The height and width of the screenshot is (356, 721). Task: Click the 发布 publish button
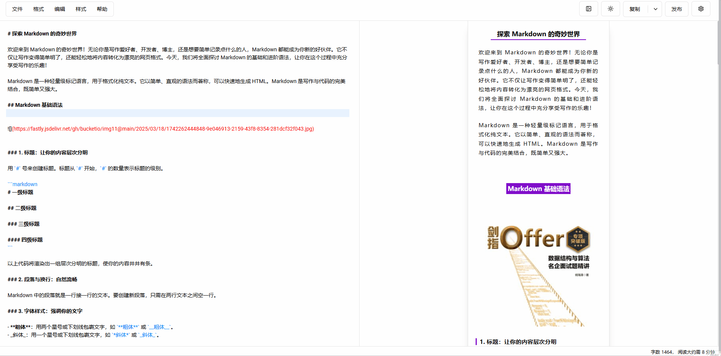coord(676,9)
